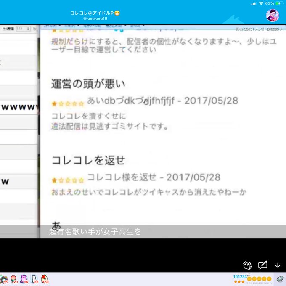The image size is (286, 286).
Task: Select the penguin gift showing 25
Action: point(34,279)
